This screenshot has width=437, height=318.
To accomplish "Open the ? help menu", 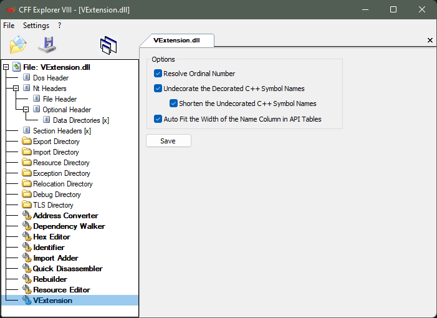I will coord(59,26).
